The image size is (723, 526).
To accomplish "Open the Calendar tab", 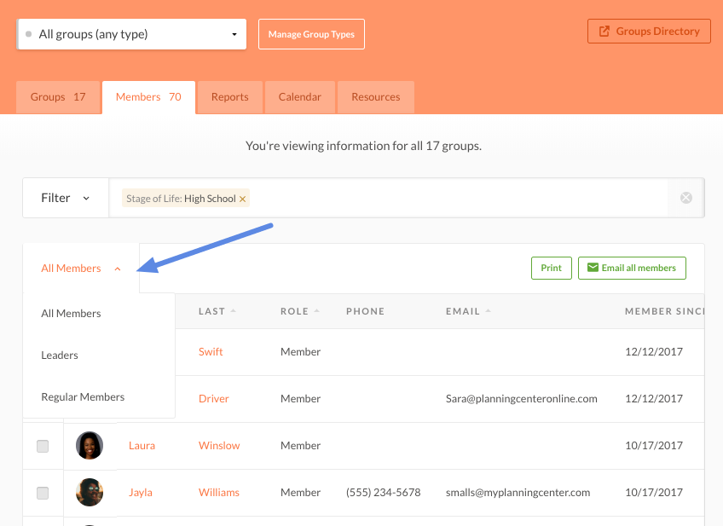I will [300, 97].
